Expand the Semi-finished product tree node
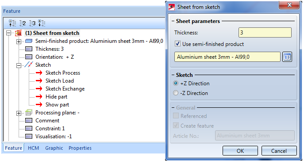The height and width of the screenshot is (163, 304). tap(19, 42)
